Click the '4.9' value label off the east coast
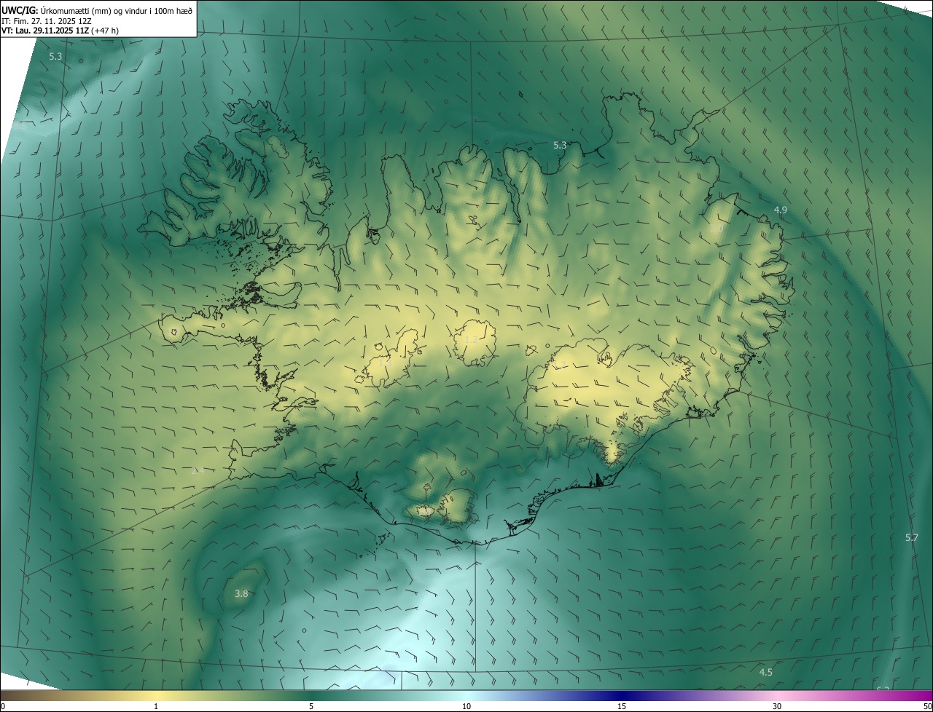The width and height of the screenshot is (933, 712). pyautogui.click(x=780, y=210)
